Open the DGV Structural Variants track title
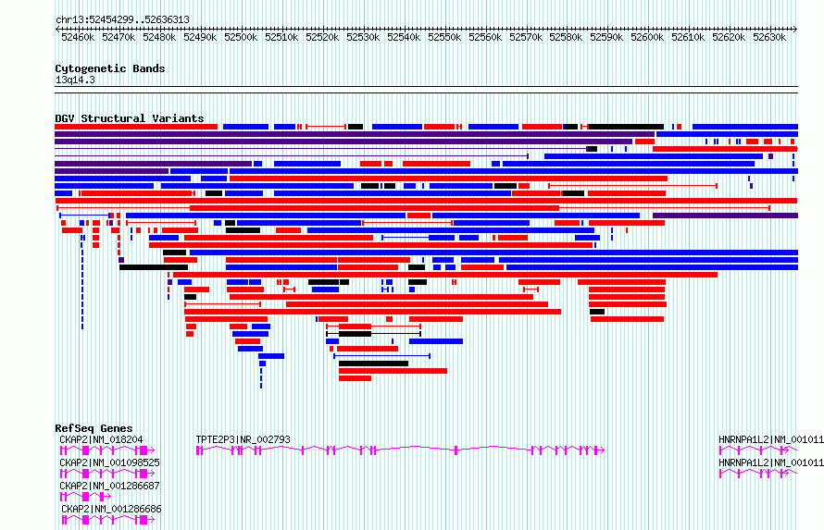Viewport: 824px width, 530px height. click(130, 118)
